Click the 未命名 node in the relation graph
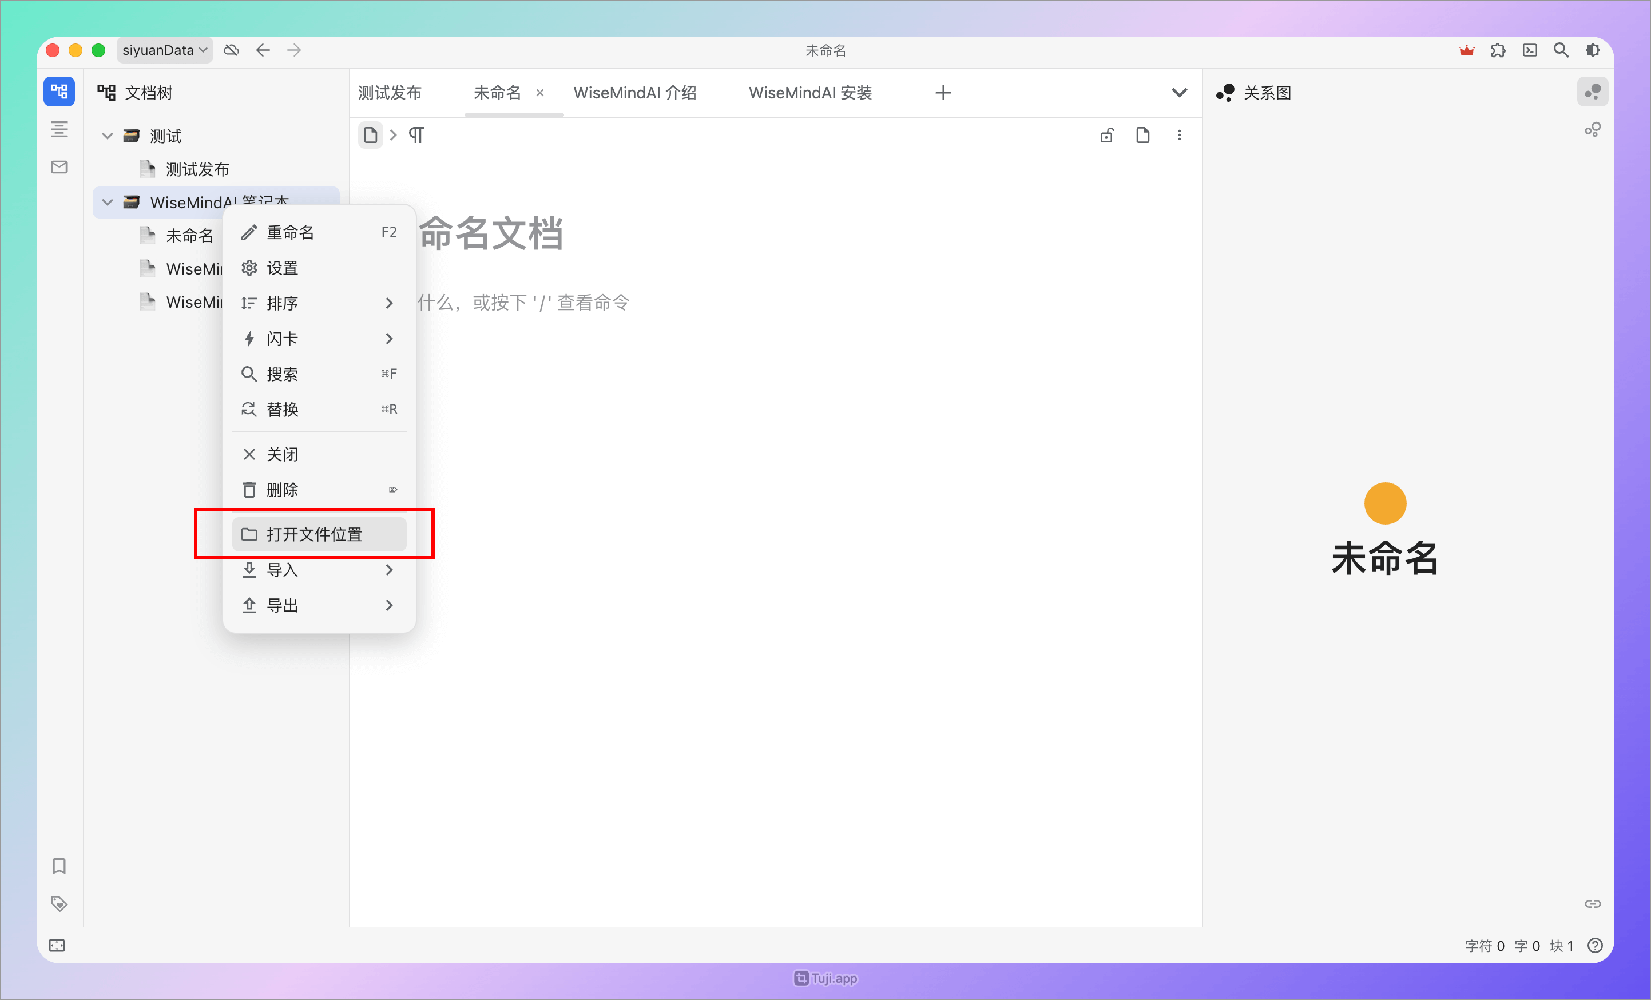This screenshot has width=1651, height=1000. 1385,503
